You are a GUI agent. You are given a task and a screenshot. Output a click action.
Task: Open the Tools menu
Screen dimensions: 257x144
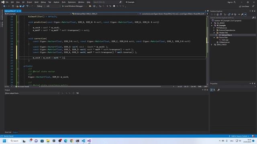[63, 2]
